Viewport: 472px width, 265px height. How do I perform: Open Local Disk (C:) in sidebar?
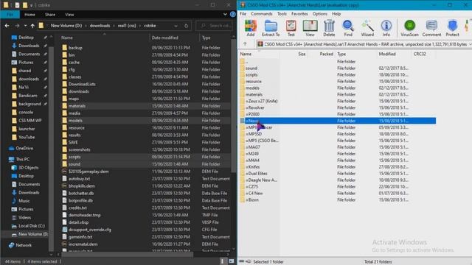[x=28, y=226]
